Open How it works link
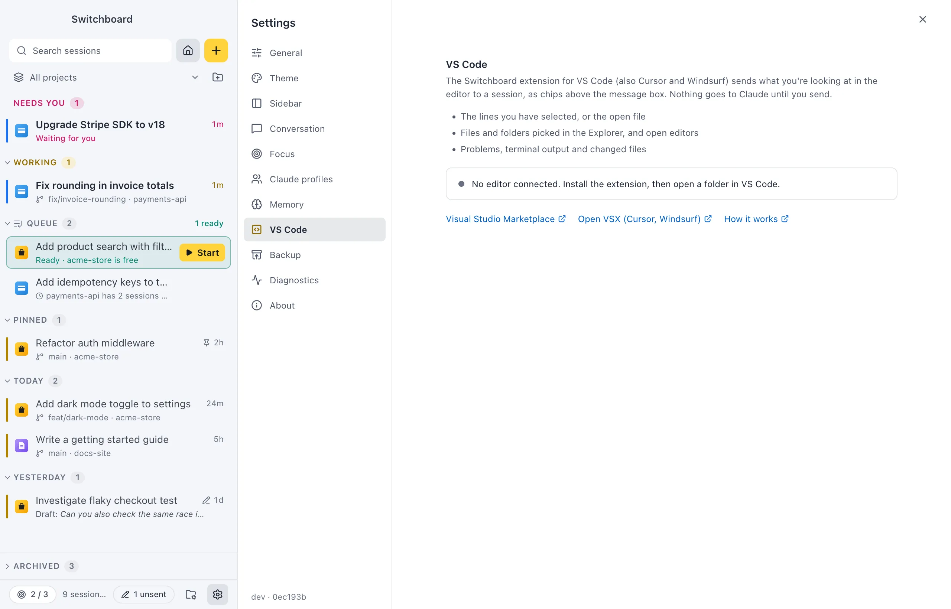This screenshot has height=609, width=951. click(x=756, y=219)
